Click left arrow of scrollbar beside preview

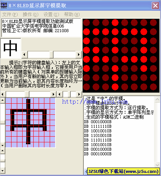(24, 55)
